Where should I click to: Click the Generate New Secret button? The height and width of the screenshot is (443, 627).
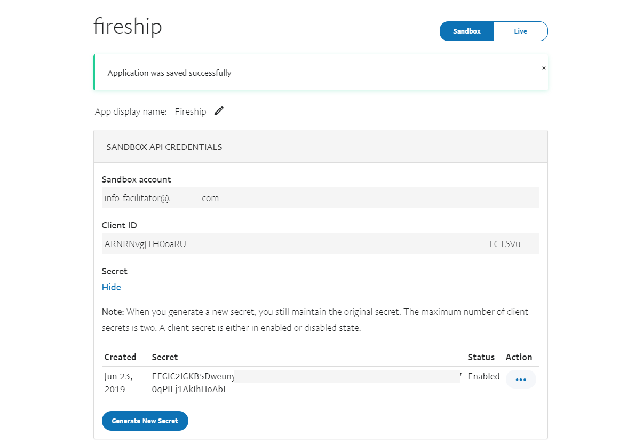tap(145, 421)
